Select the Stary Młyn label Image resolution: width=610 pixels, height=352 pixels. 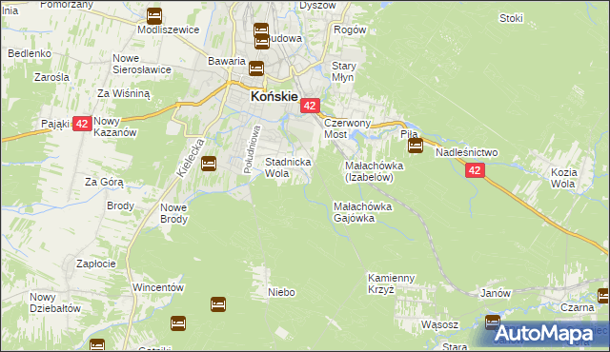(344, 71)
